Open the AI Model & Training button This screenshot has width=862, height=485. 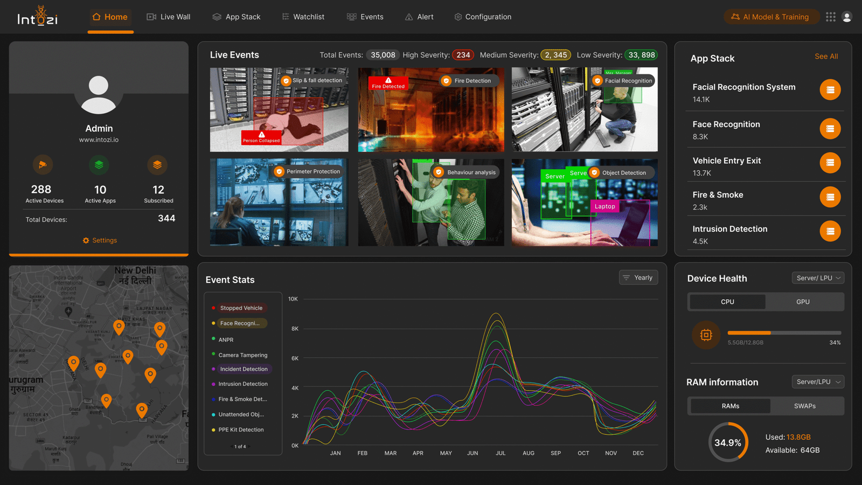[x=771, y=17]
